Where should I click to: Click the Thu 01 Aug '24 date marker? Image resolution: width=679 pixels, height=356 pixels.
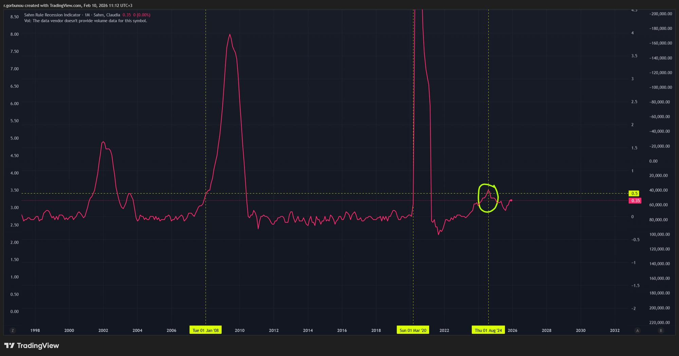pyautogui.click(x=488, y=330)
